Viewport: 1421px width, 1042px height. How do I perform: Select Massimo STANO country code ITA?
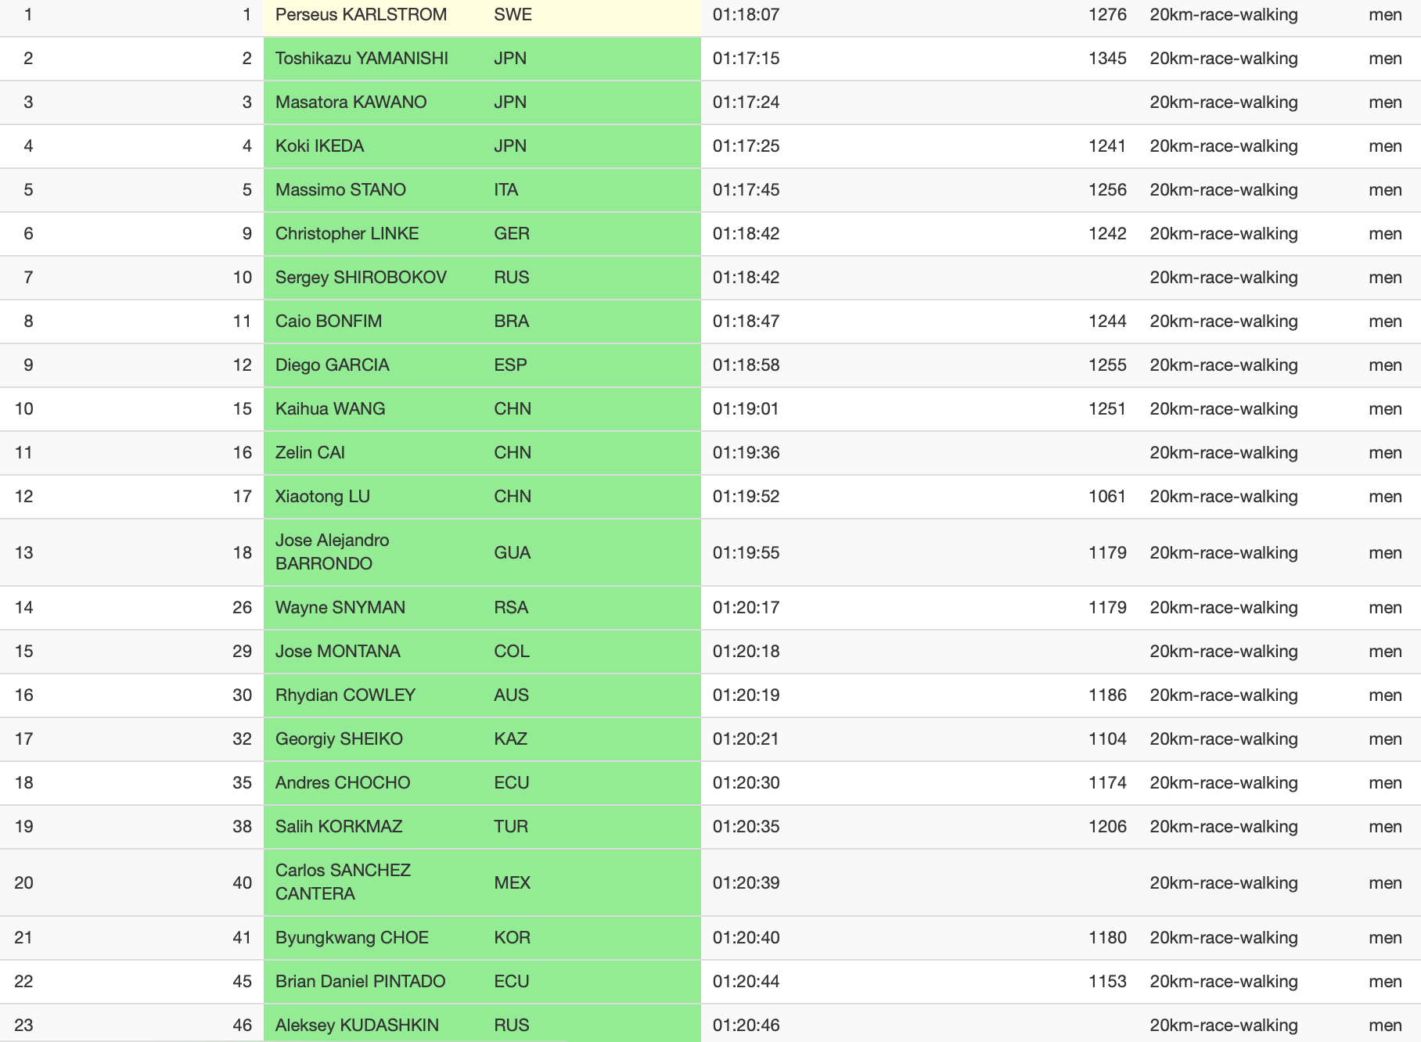(x=505, y=190)
